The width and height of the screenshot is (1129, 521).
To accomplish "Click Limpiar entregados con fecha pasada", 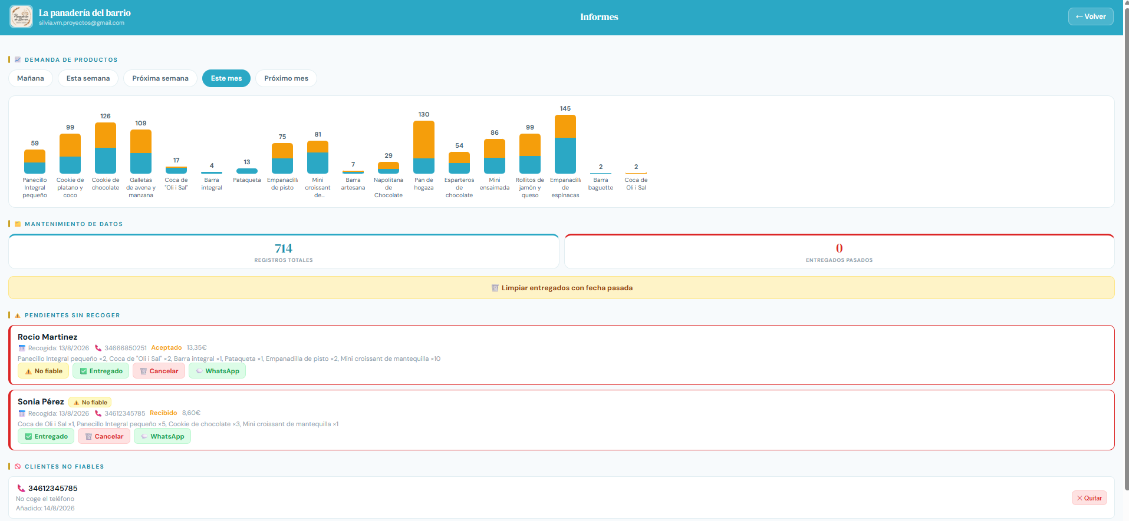I will click(561, 288).
